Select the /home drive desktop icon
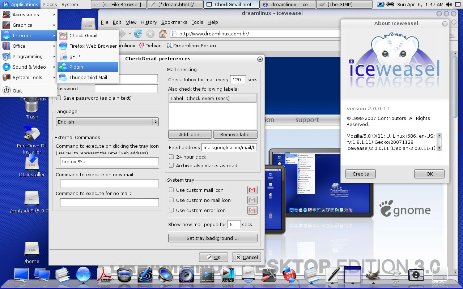This screenshot has height=289, width=463. pyautogui.click(x=32, y=253)
